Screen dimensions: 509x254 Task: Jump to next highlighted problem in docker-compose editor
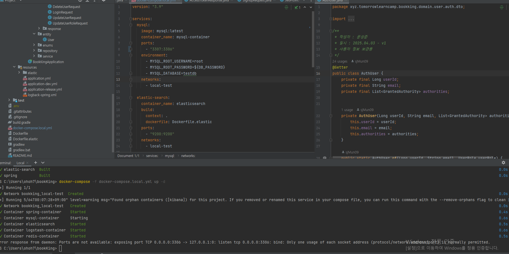311,7
